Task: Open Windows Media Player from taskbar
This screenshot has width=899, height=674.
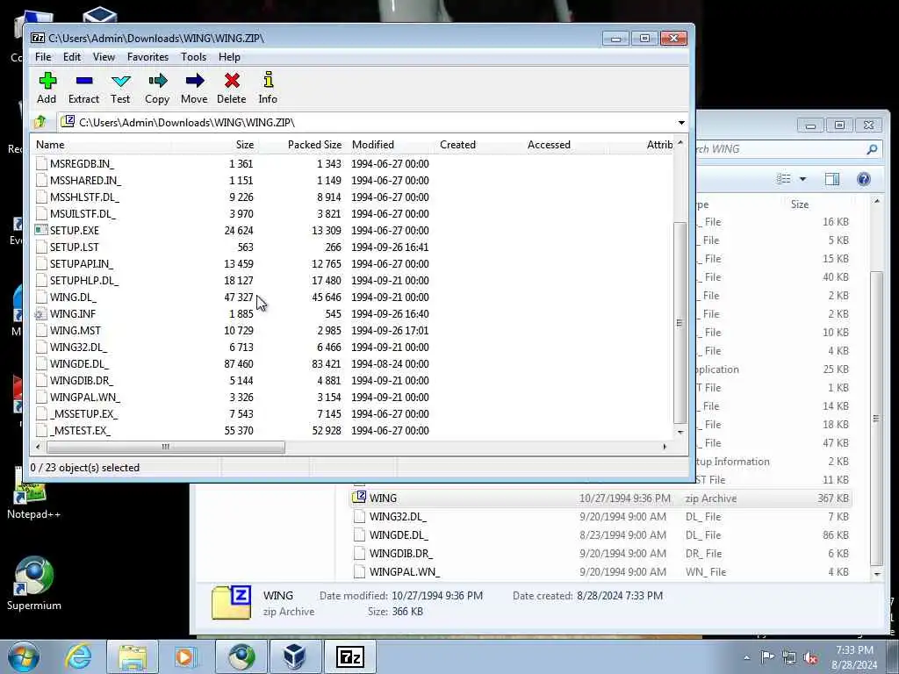Action: tap(185, 656)
